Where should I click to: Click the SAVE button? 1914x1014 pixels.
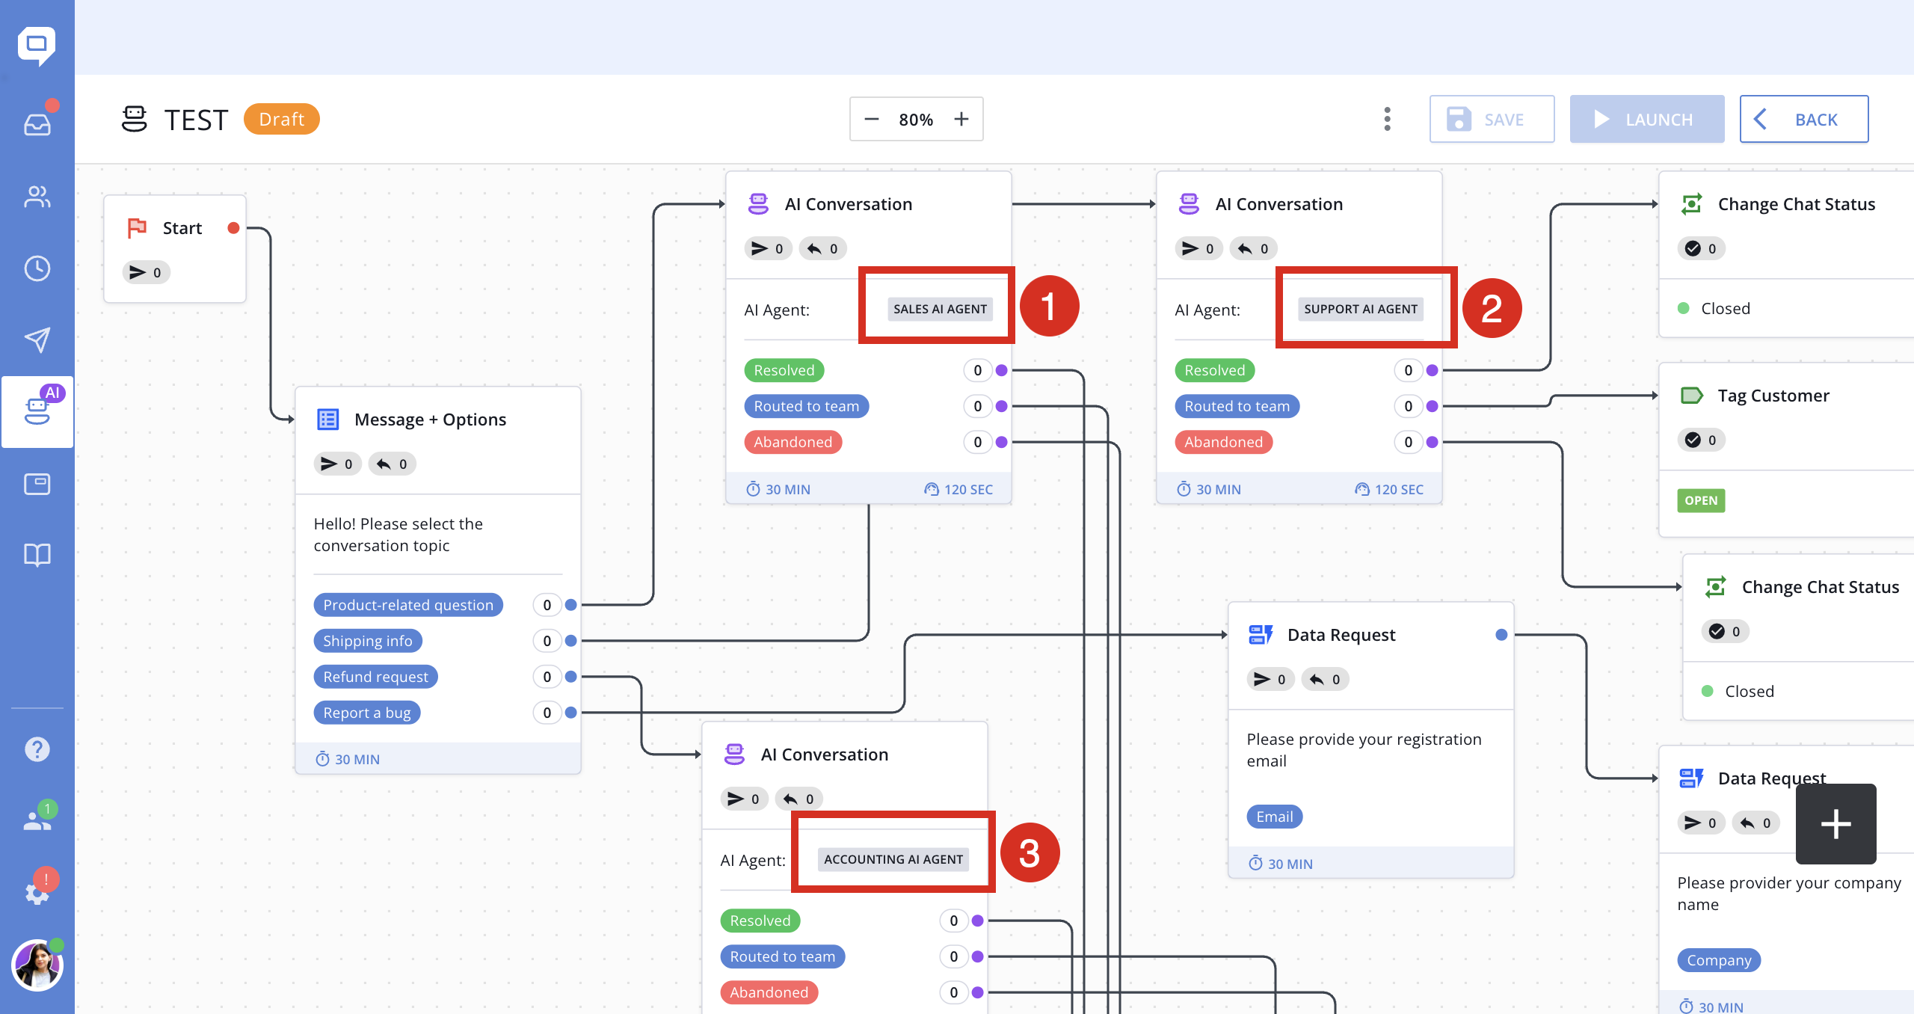(1492, 119)
